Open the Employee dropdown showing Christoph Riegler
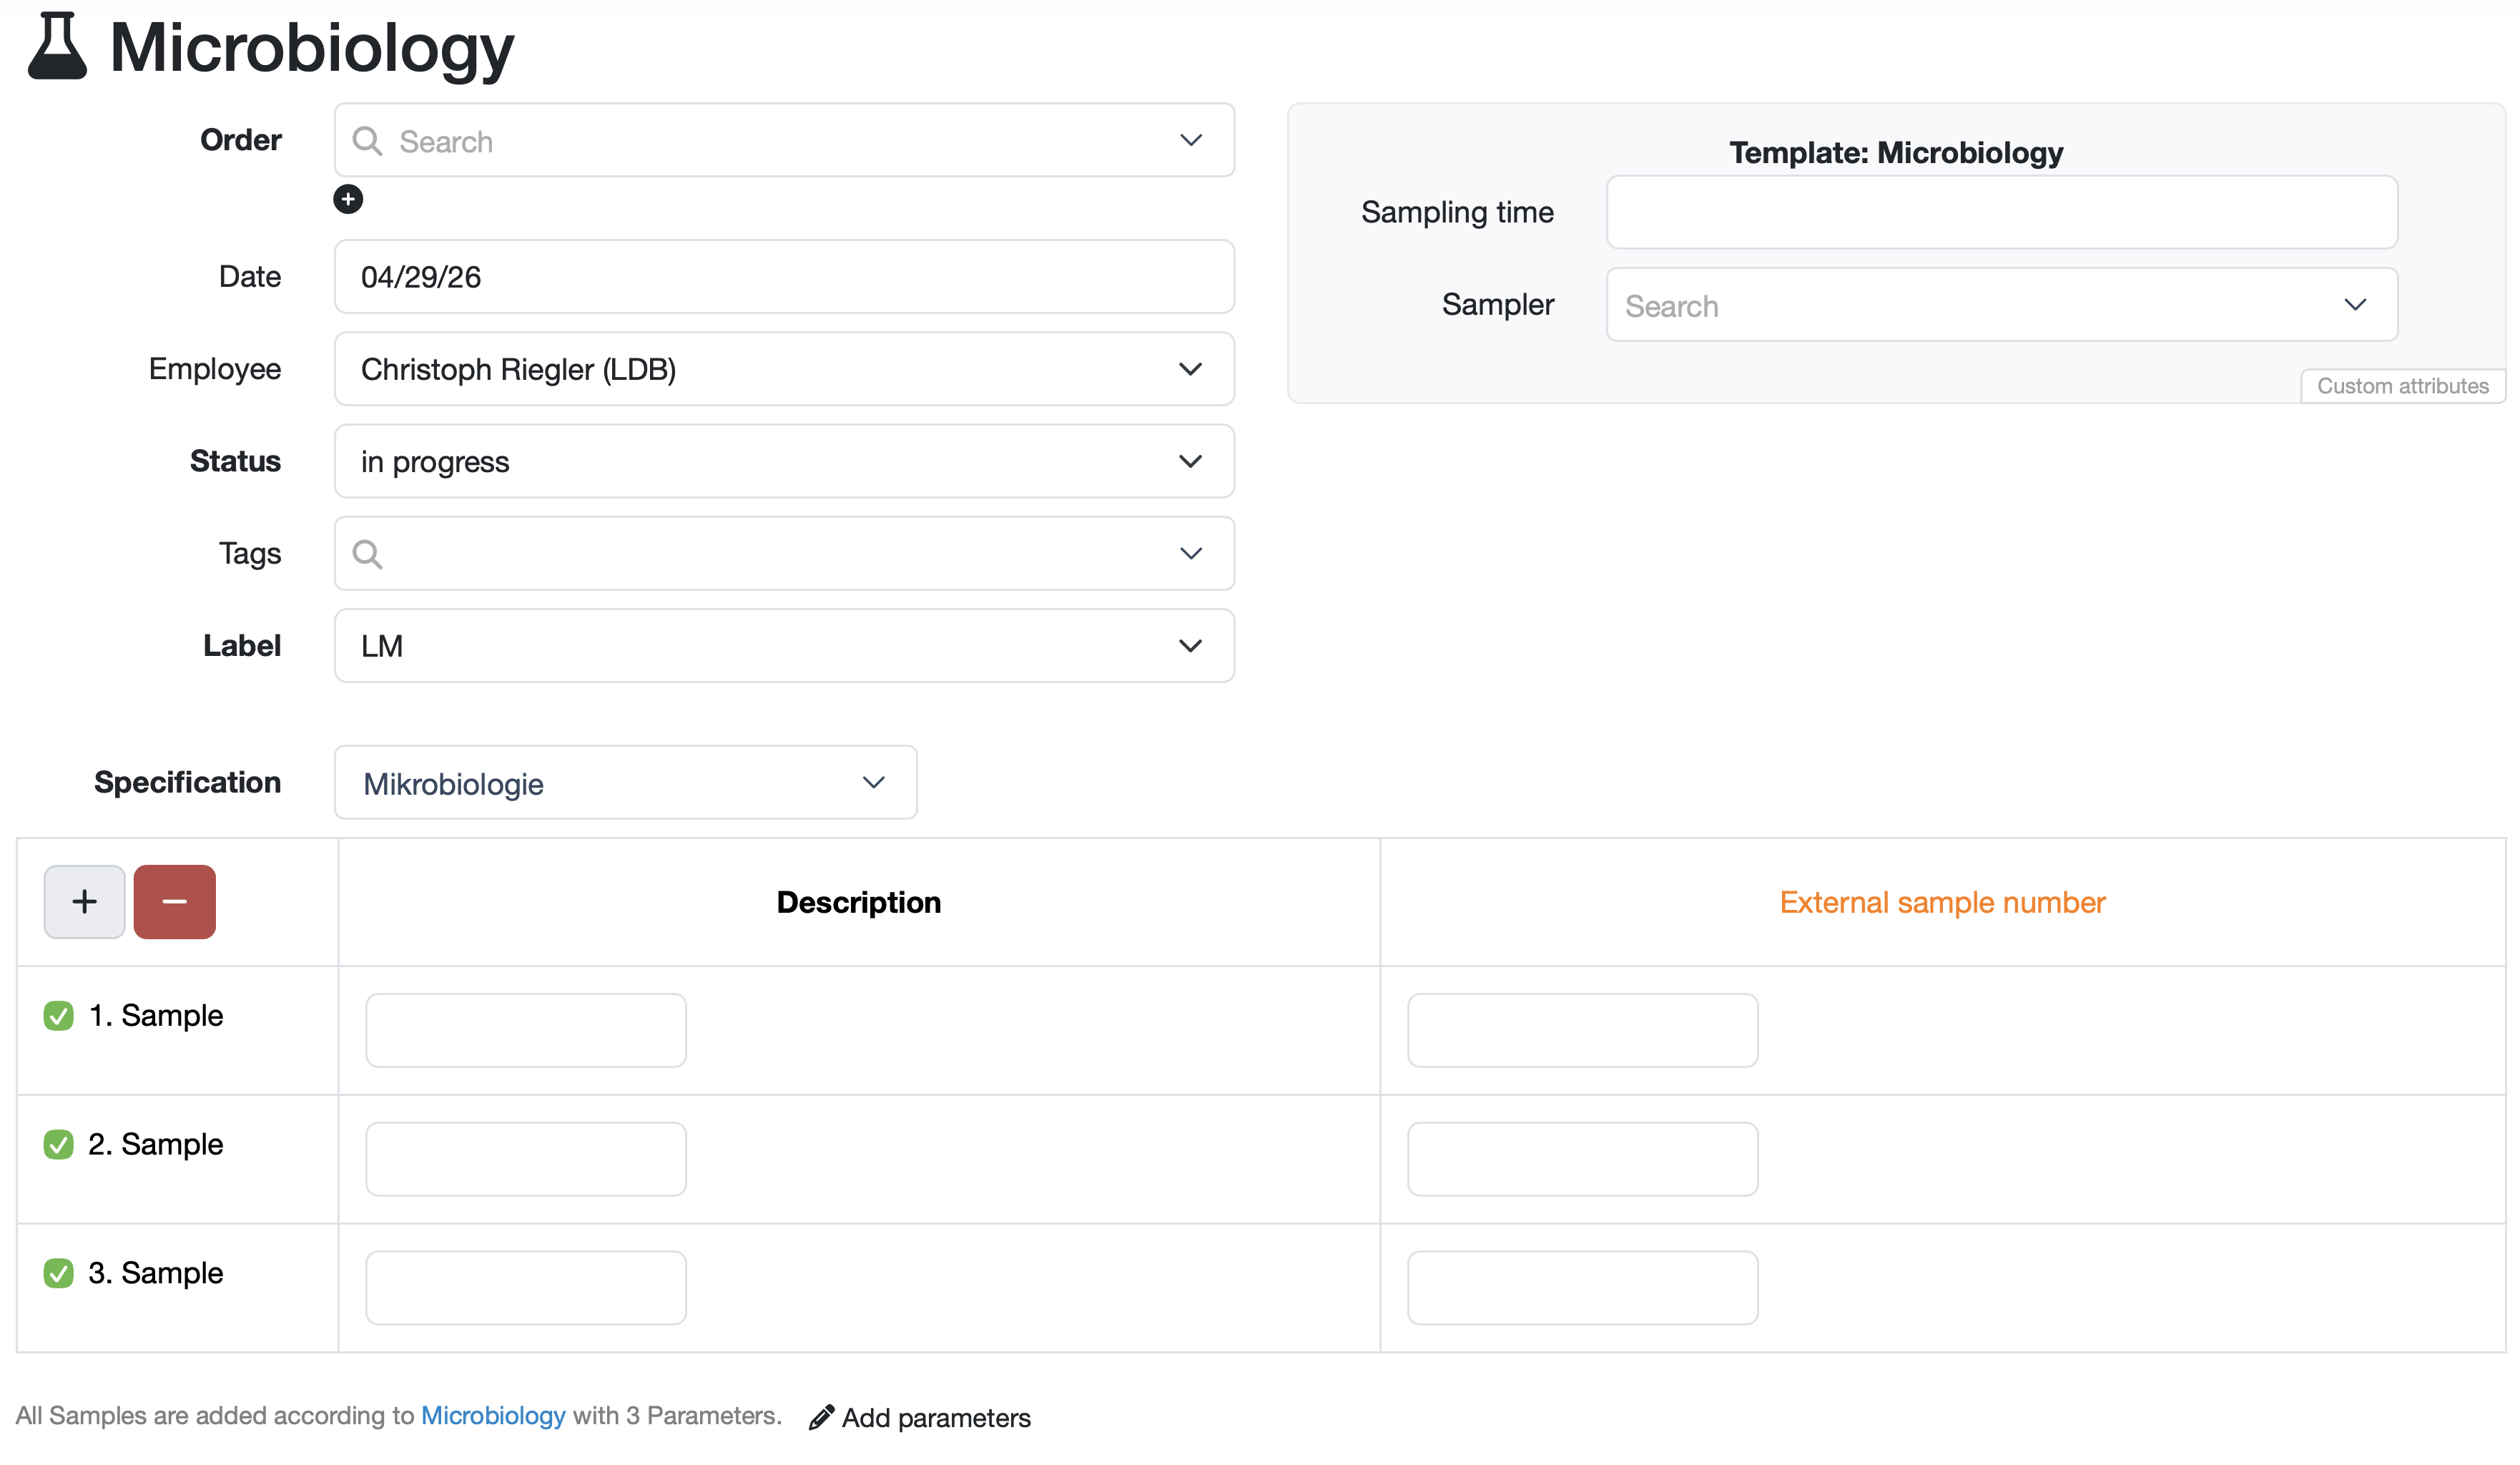This screenshot has width=2520, height=1465. [783, 369]
